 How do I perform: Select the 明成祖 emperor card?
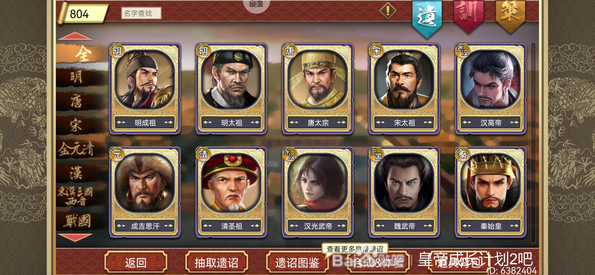(x=145, y=88)
